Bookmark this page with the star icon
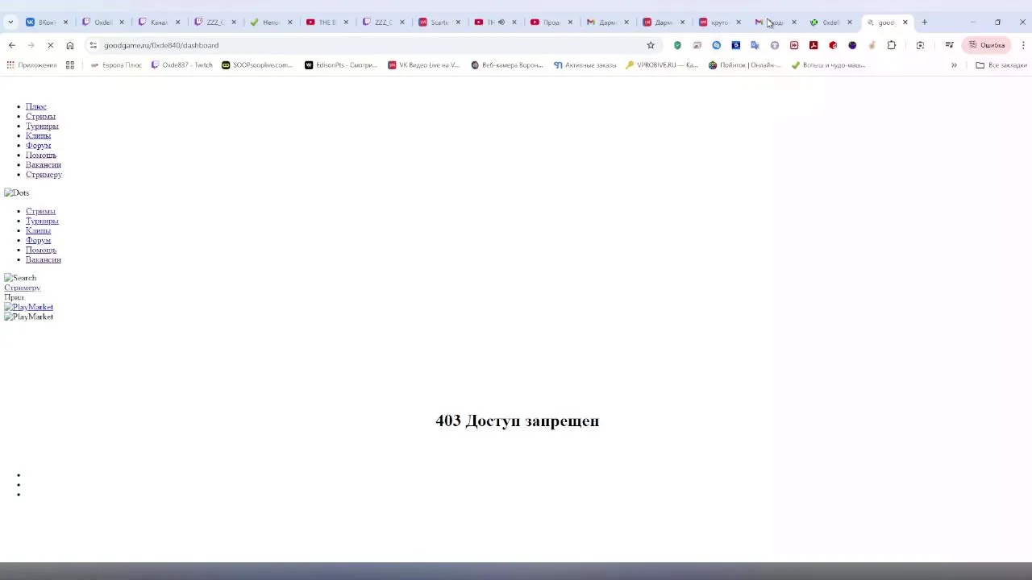 point(651,45)
